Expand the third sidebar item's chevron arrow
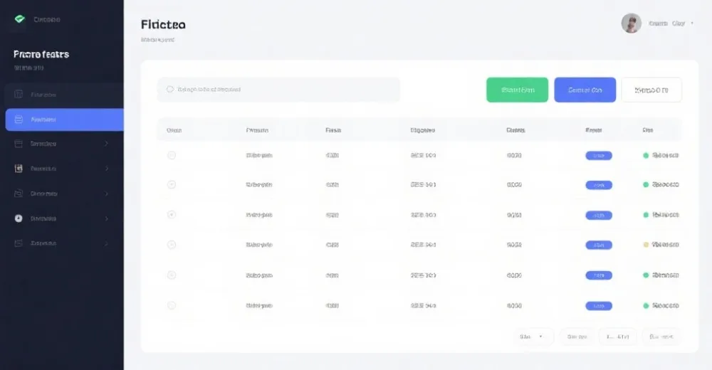Image resolution: width=712 pixels, height=370 pixels. click(x=107, y=144)
